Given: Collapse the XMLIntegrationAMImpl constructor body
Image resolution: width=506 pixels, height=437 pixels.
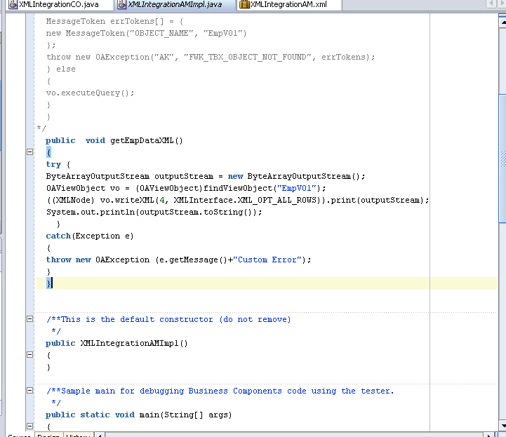Looking at the screenshot, I should coord(29,355).
